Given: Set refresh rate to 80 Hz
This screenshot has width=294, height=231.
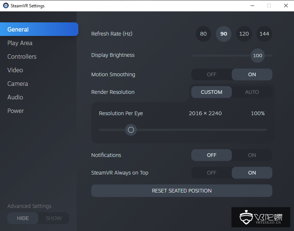Looking at the screenshot, I should pyautogui.click(x=203, y=34).
